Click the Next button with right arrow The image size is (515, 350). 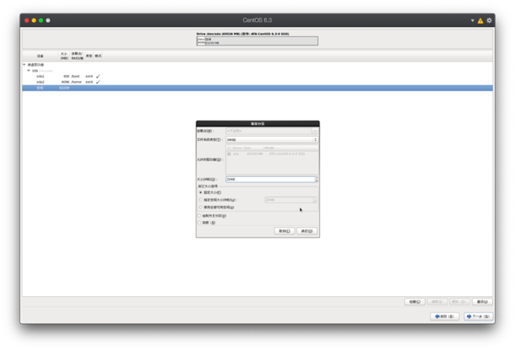click(x=478, y=316)
